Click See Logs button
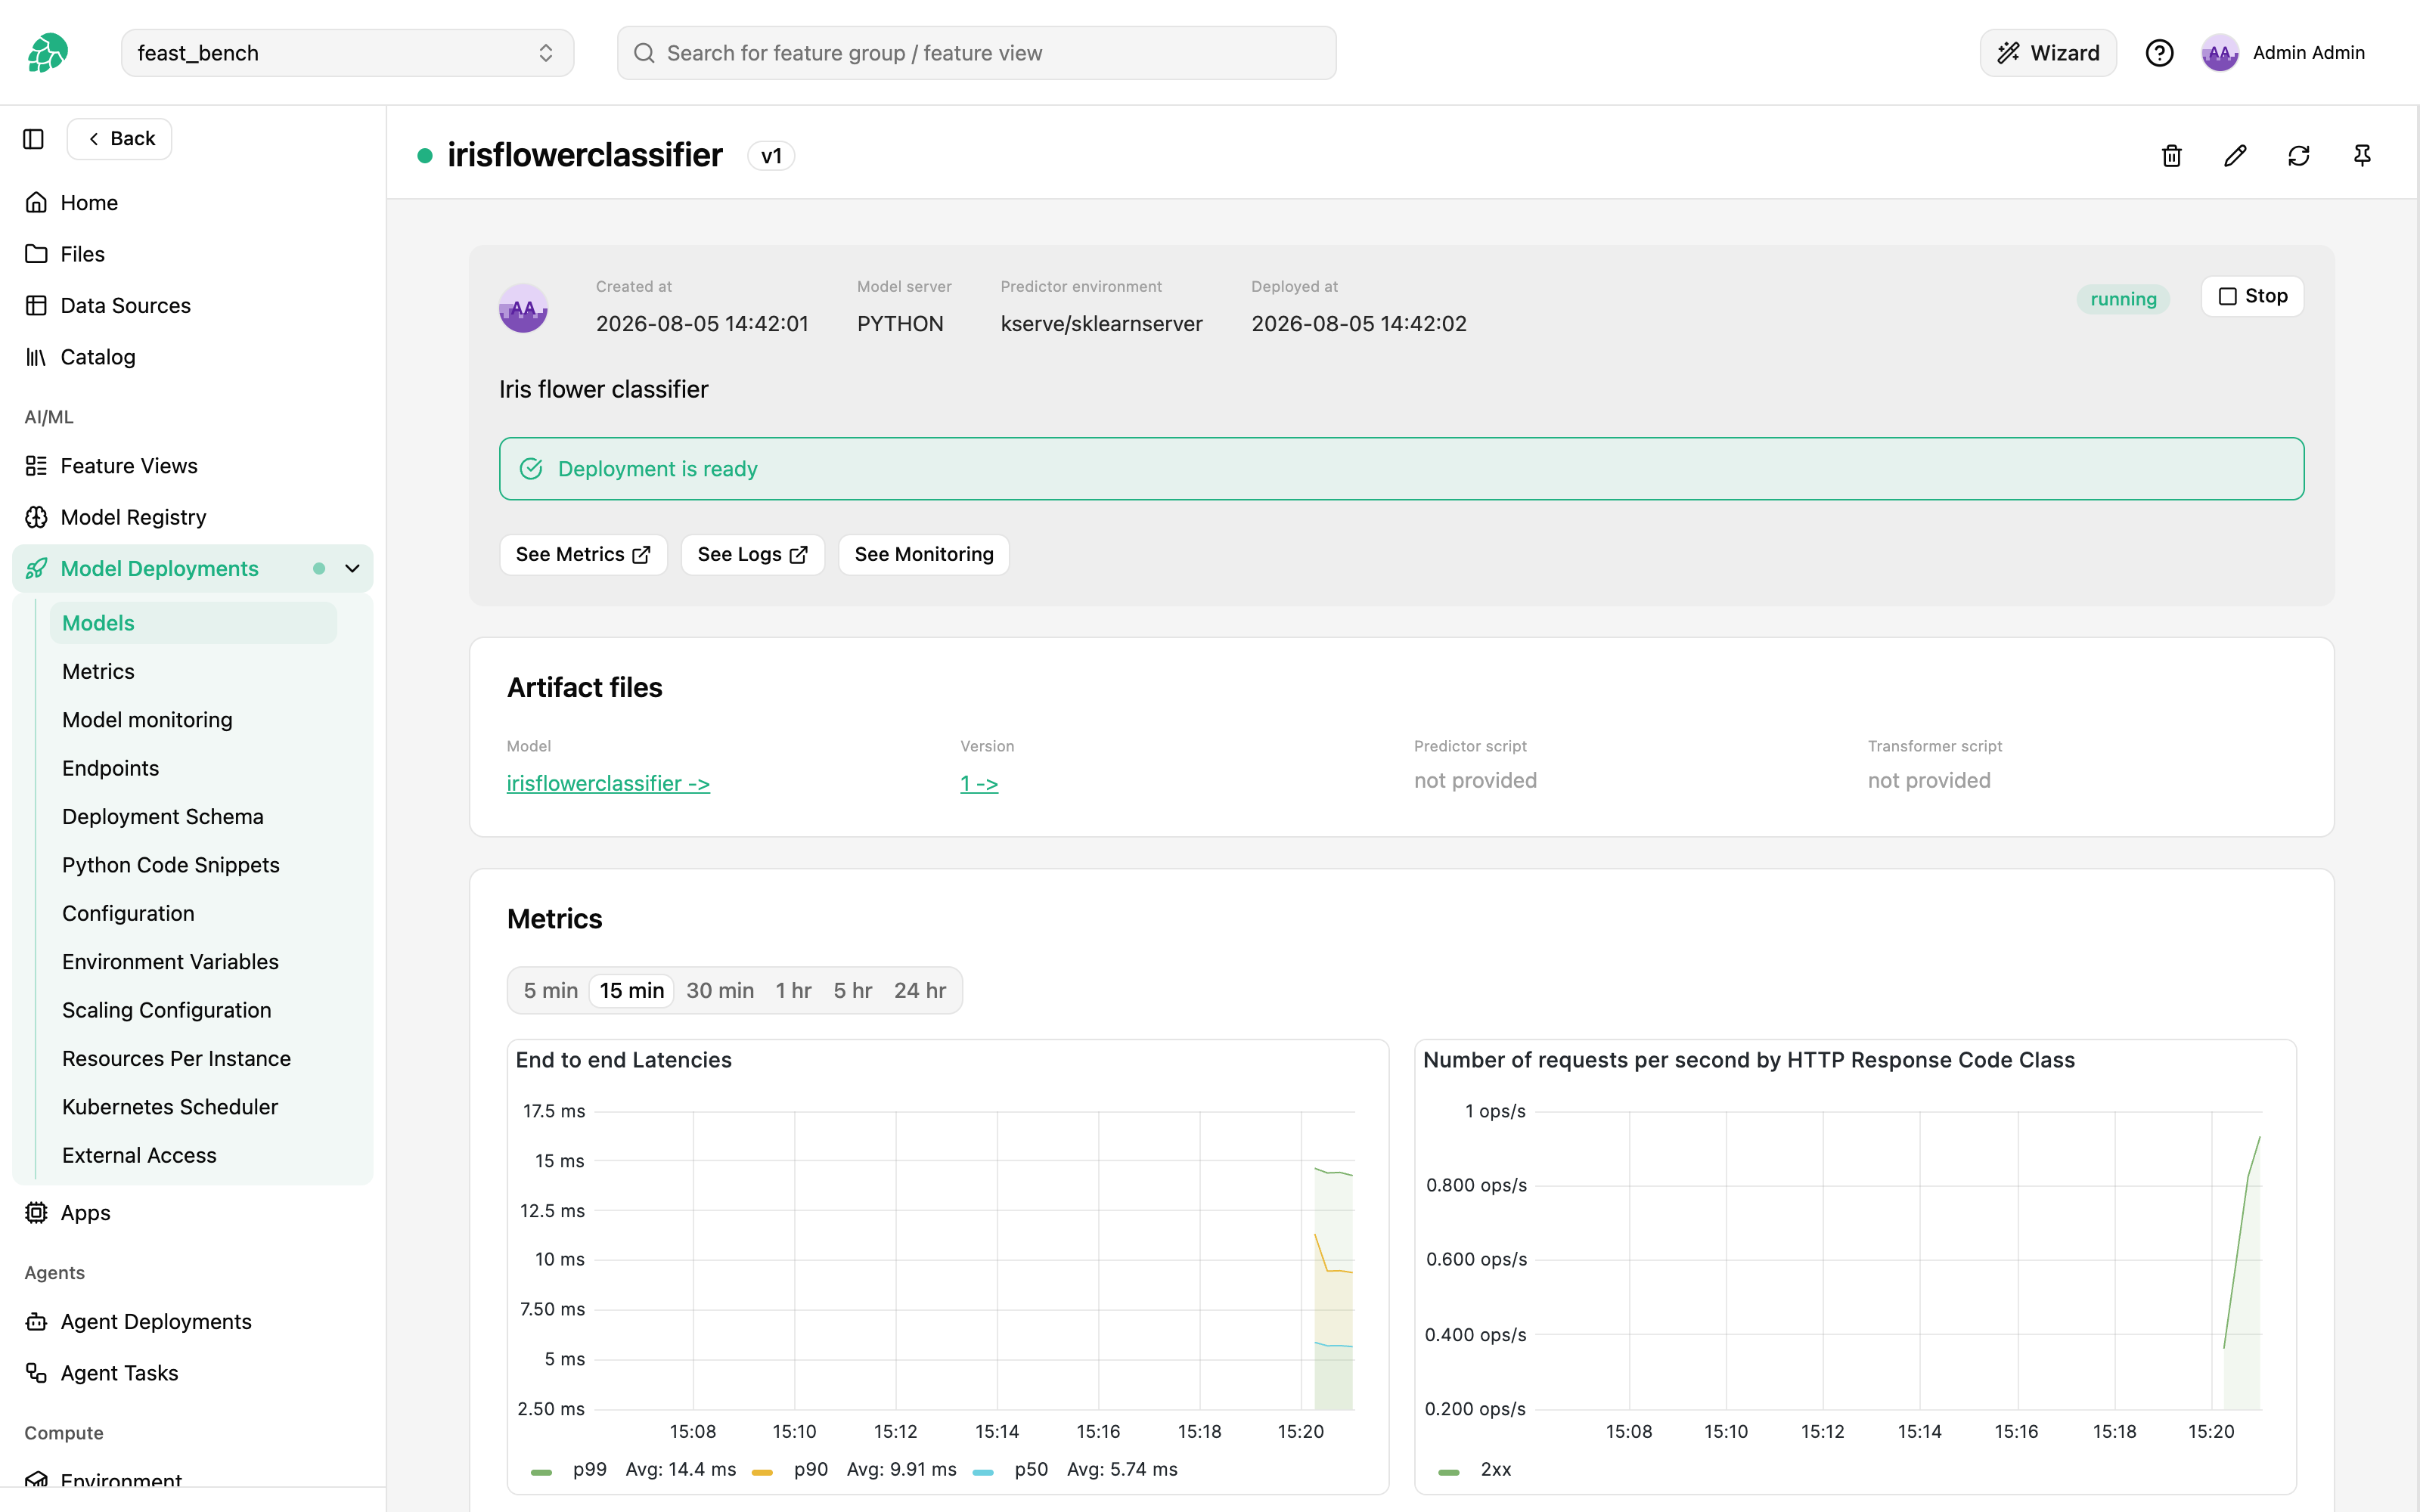The width and height of the screenshot is (2420, 1512). point(752,554)
